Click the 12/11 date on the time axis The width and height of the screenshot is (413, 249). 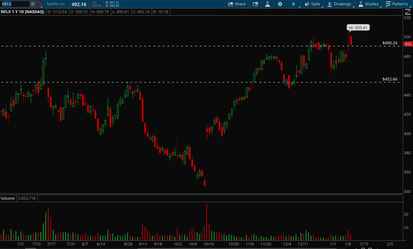tap(303, 244)
